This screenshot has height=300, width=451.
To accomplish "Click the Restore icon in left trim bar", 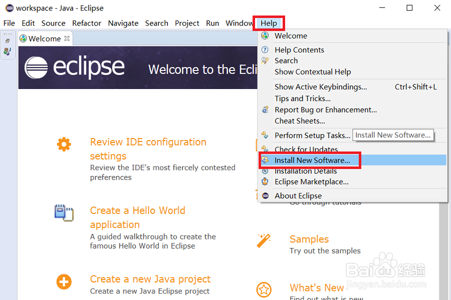I will [x=8, y=41].
